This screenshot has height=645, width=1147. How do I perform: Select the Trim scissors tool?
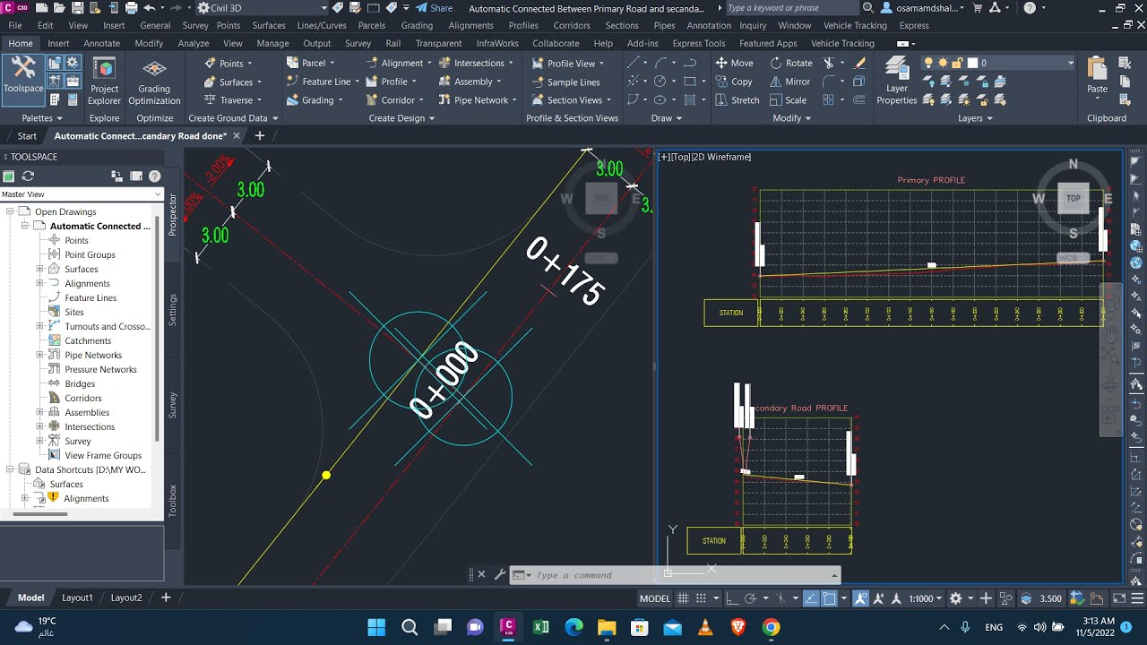pos(829,63)
